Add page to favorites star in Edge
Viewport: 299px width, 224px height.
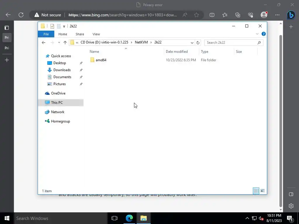197,15
